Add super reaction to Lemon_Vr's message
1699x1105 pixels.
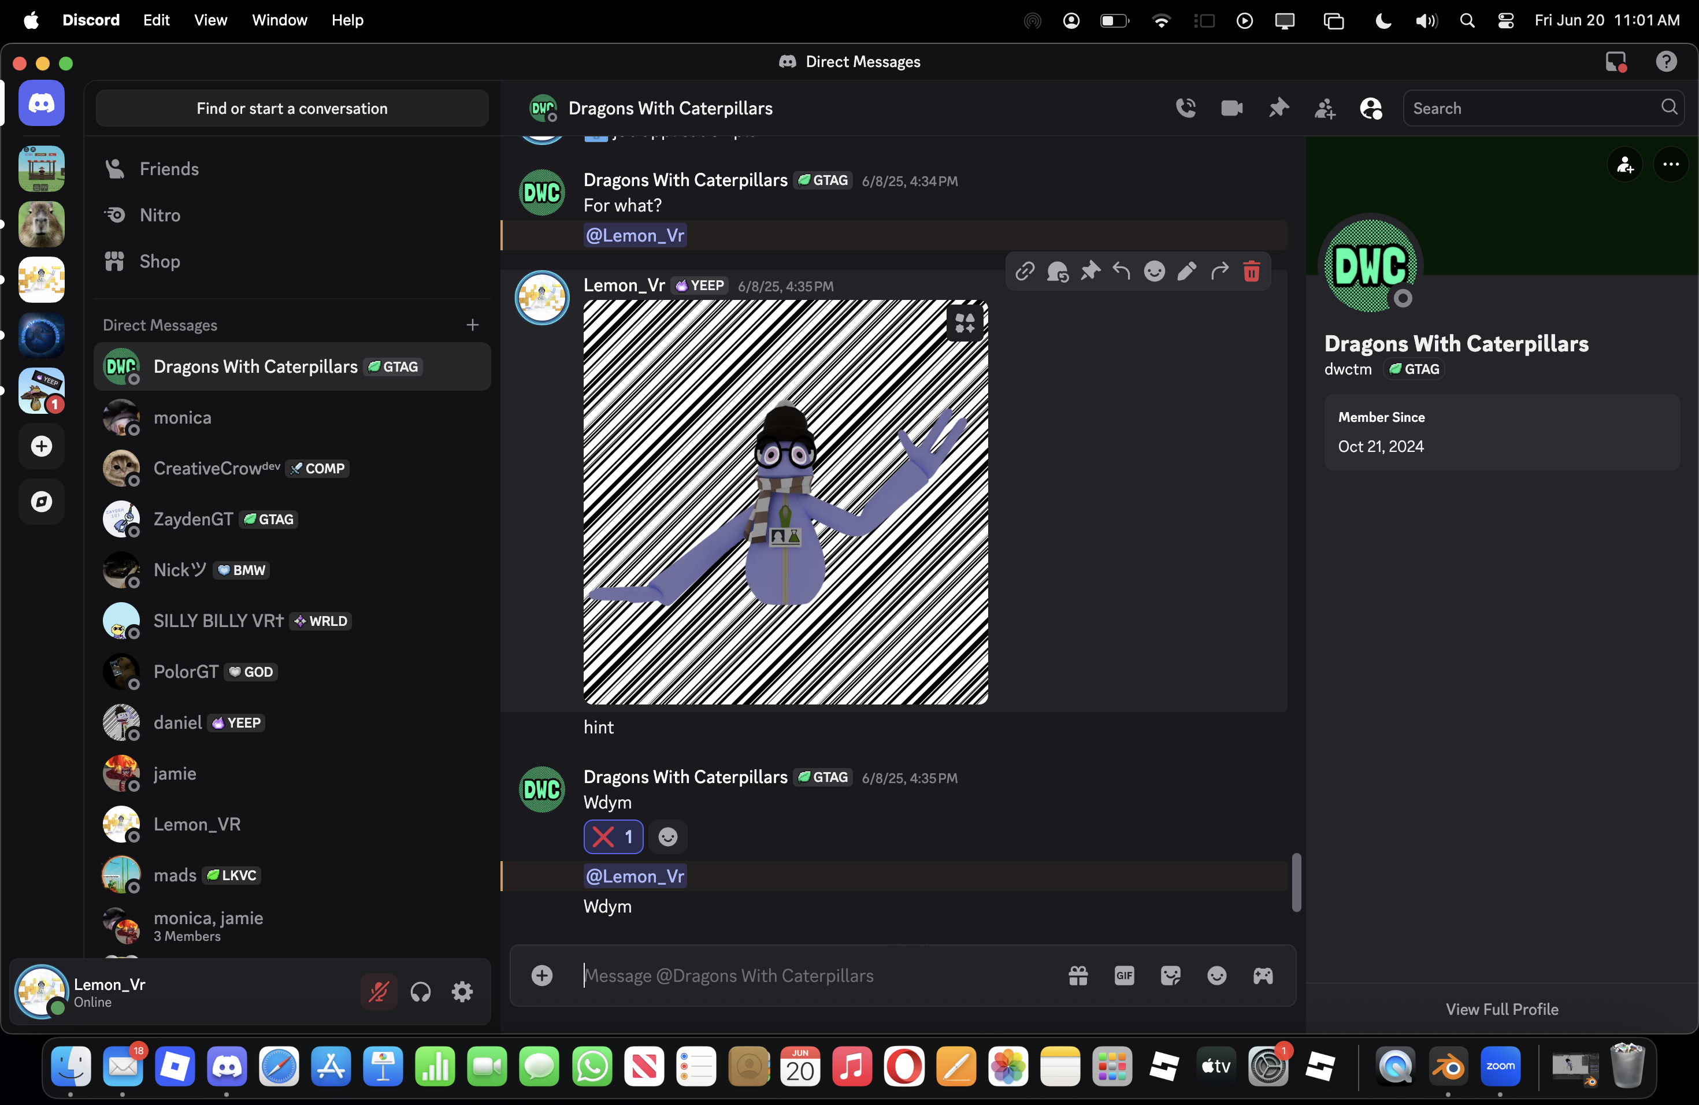[1057, 271]
